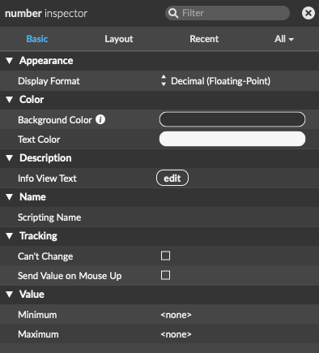Open Background Color info icon

tap(100, 119)
